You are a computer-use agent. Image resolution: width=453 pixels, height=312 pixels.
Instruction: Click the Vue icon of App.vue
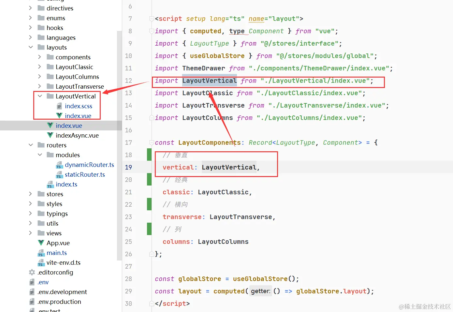point(41,243)
